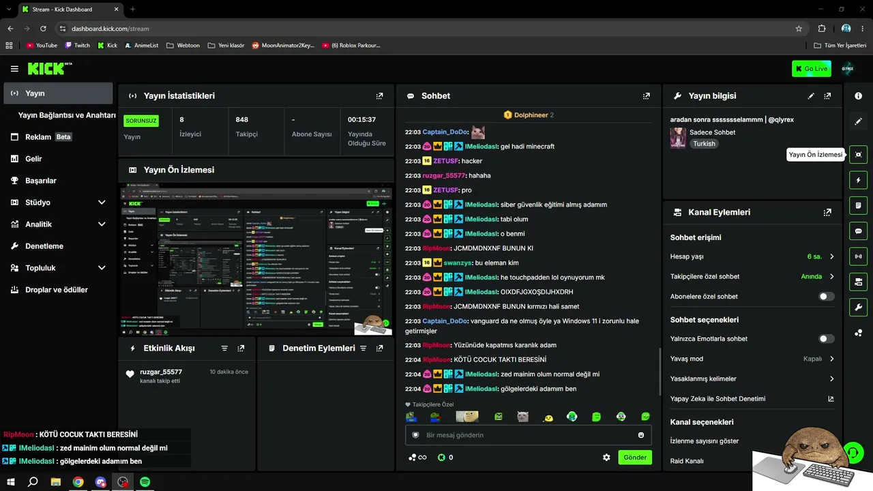Expand the Analitik menu chevron
This screenshot has width=873, height=491.
coord(102,224)
